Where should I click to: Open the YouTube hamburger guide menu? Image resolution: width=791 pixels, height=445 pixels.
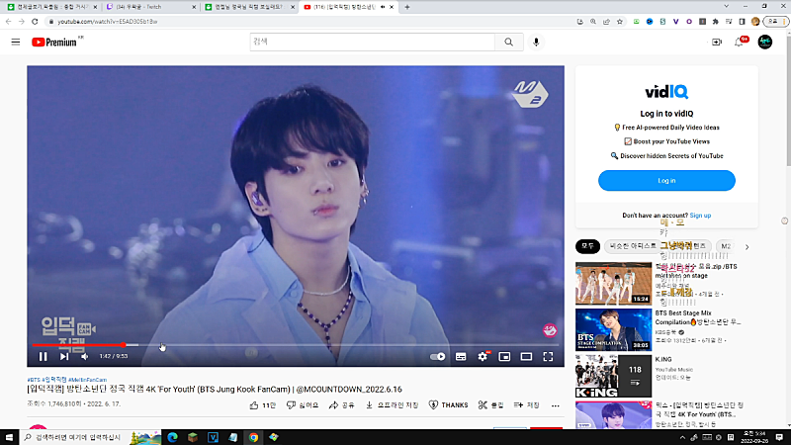click(x=16, y=42)
